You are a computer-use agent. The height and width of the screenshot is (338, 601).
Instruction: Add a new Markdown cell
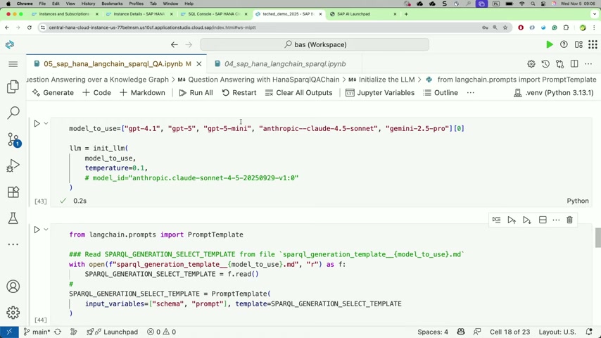[x=143, y=92]
